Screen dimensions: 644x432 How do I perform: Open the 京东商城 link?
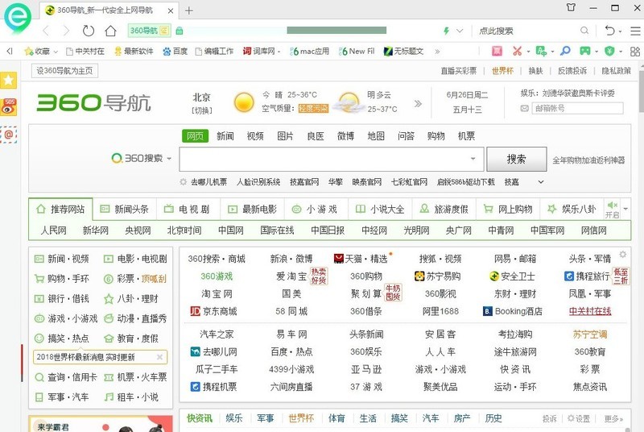213,311
